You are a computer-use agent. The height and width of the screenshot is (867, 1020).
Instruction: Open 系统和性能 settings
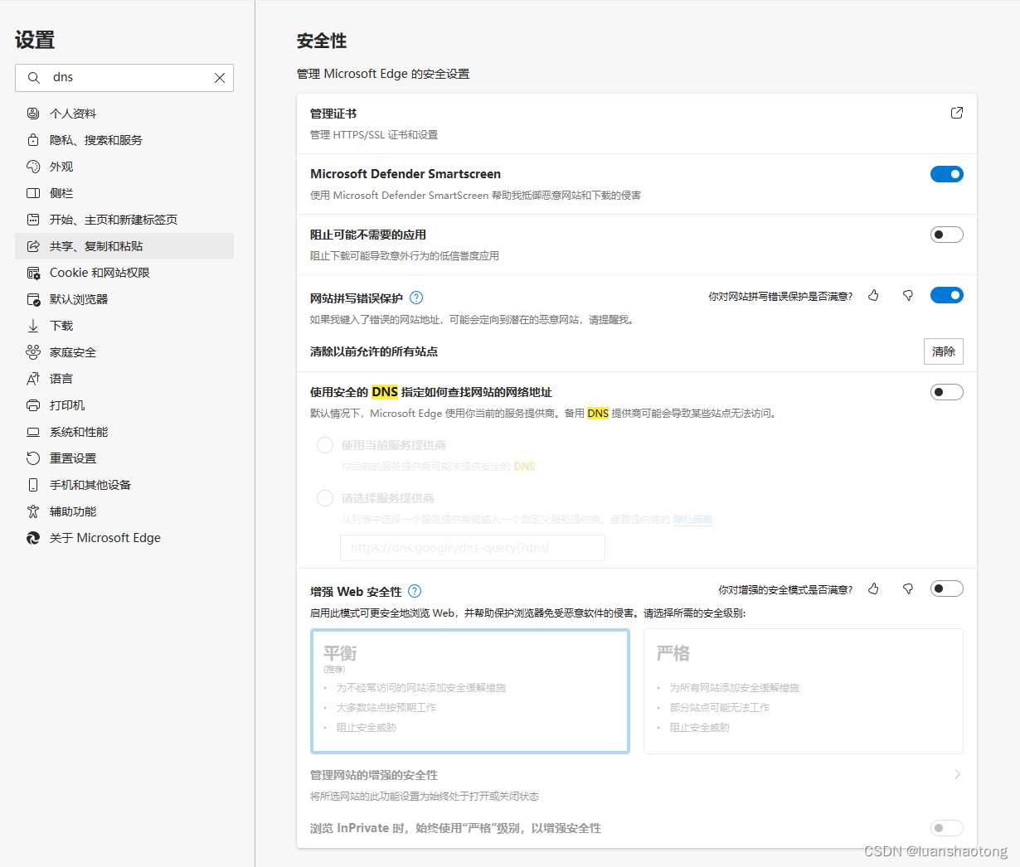tap(124, 432)
